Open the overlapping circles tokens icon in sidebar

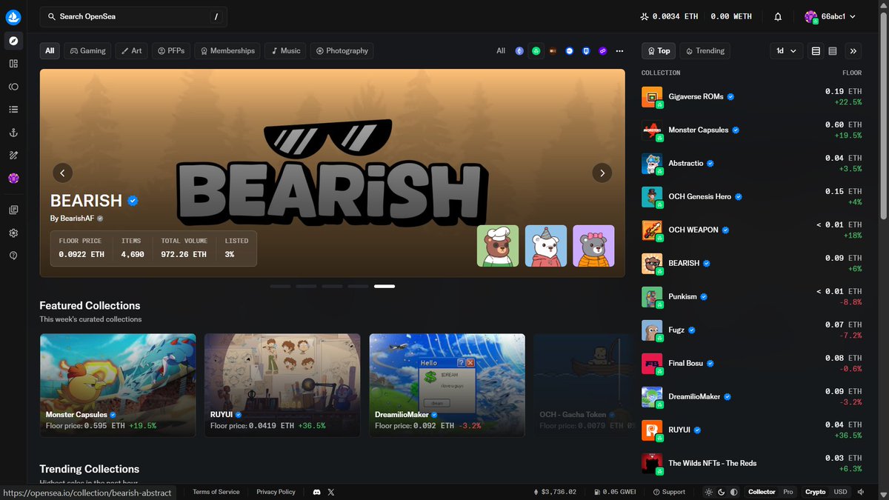(x=13, y=87)
